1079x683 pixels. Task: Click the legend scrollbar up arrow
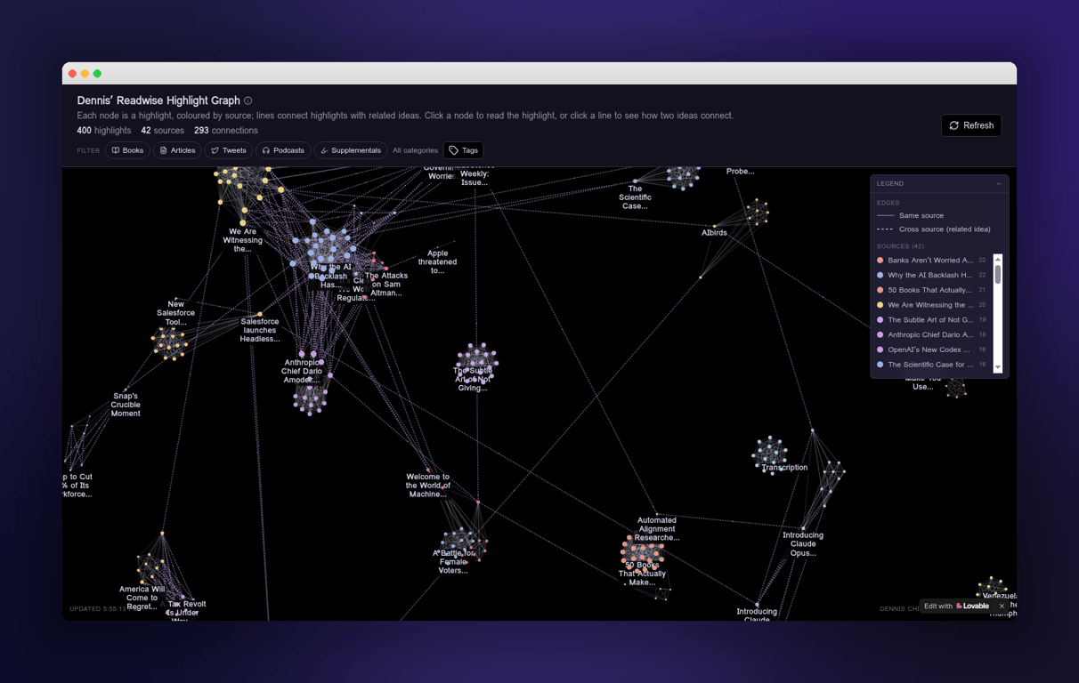(997, 259)
